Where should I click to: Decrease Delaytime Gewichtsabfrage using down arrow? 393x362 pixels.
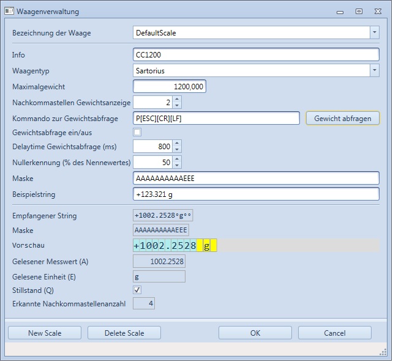[177, 150]
